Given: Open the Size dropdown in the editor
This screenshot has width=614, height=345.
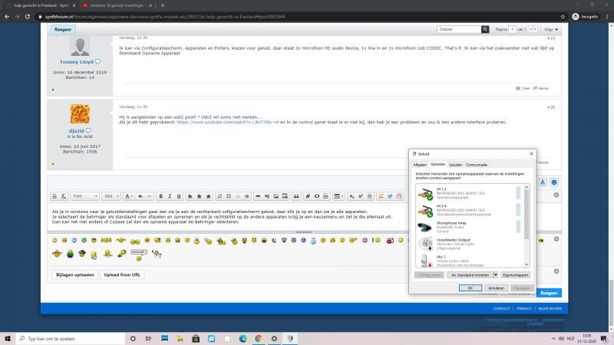Looking at the screenshot, I should (111, 196).
